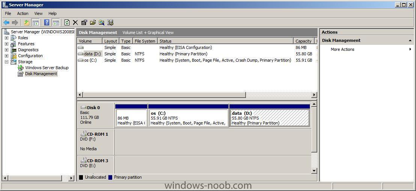Select Server Manager root tree node

[x=42, y=32]
